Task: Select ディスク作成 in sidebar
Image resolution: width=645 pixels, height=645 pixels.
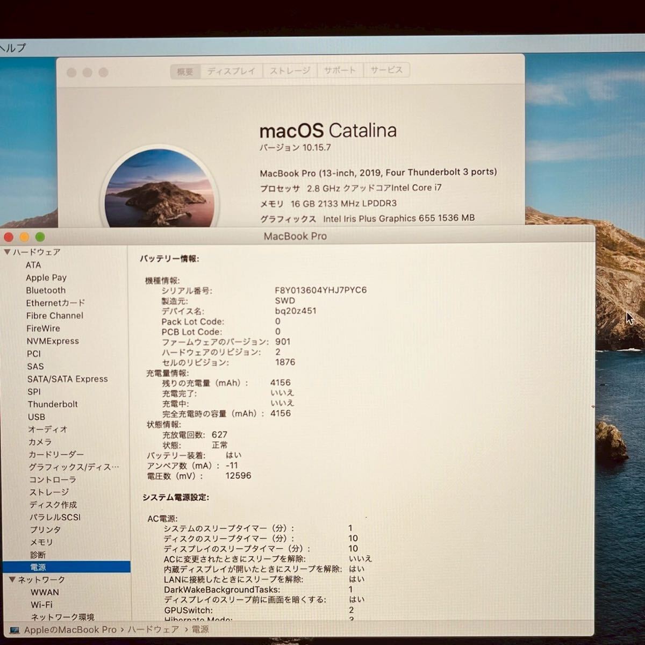Action: click(x=53, y=505)
